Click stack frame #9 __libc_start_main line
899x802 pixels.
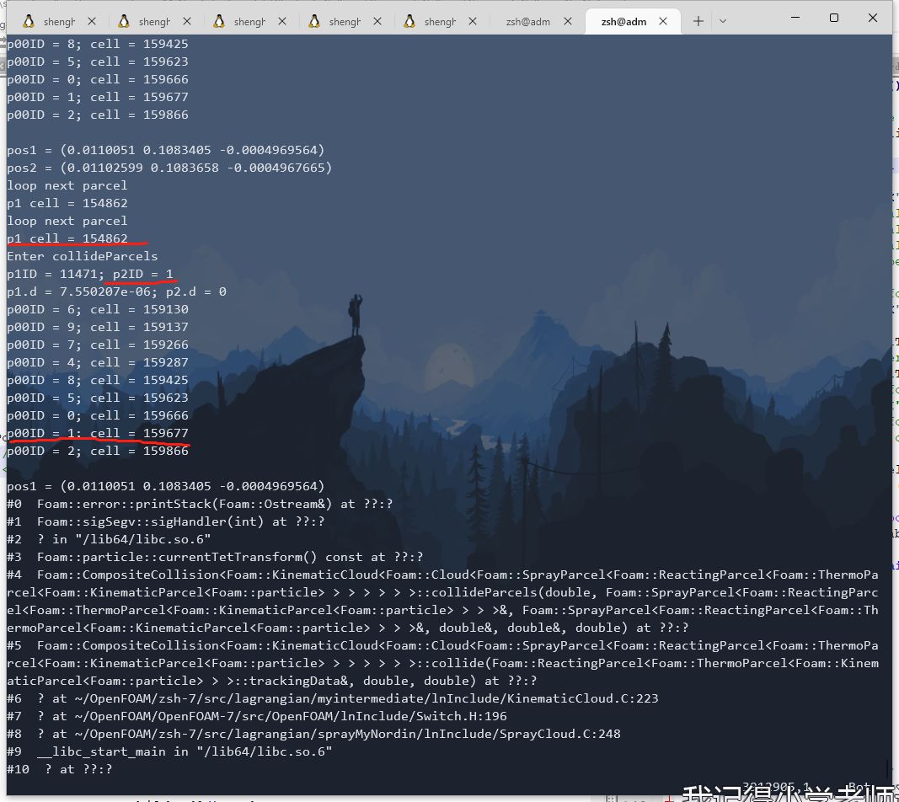click(169, 752)
